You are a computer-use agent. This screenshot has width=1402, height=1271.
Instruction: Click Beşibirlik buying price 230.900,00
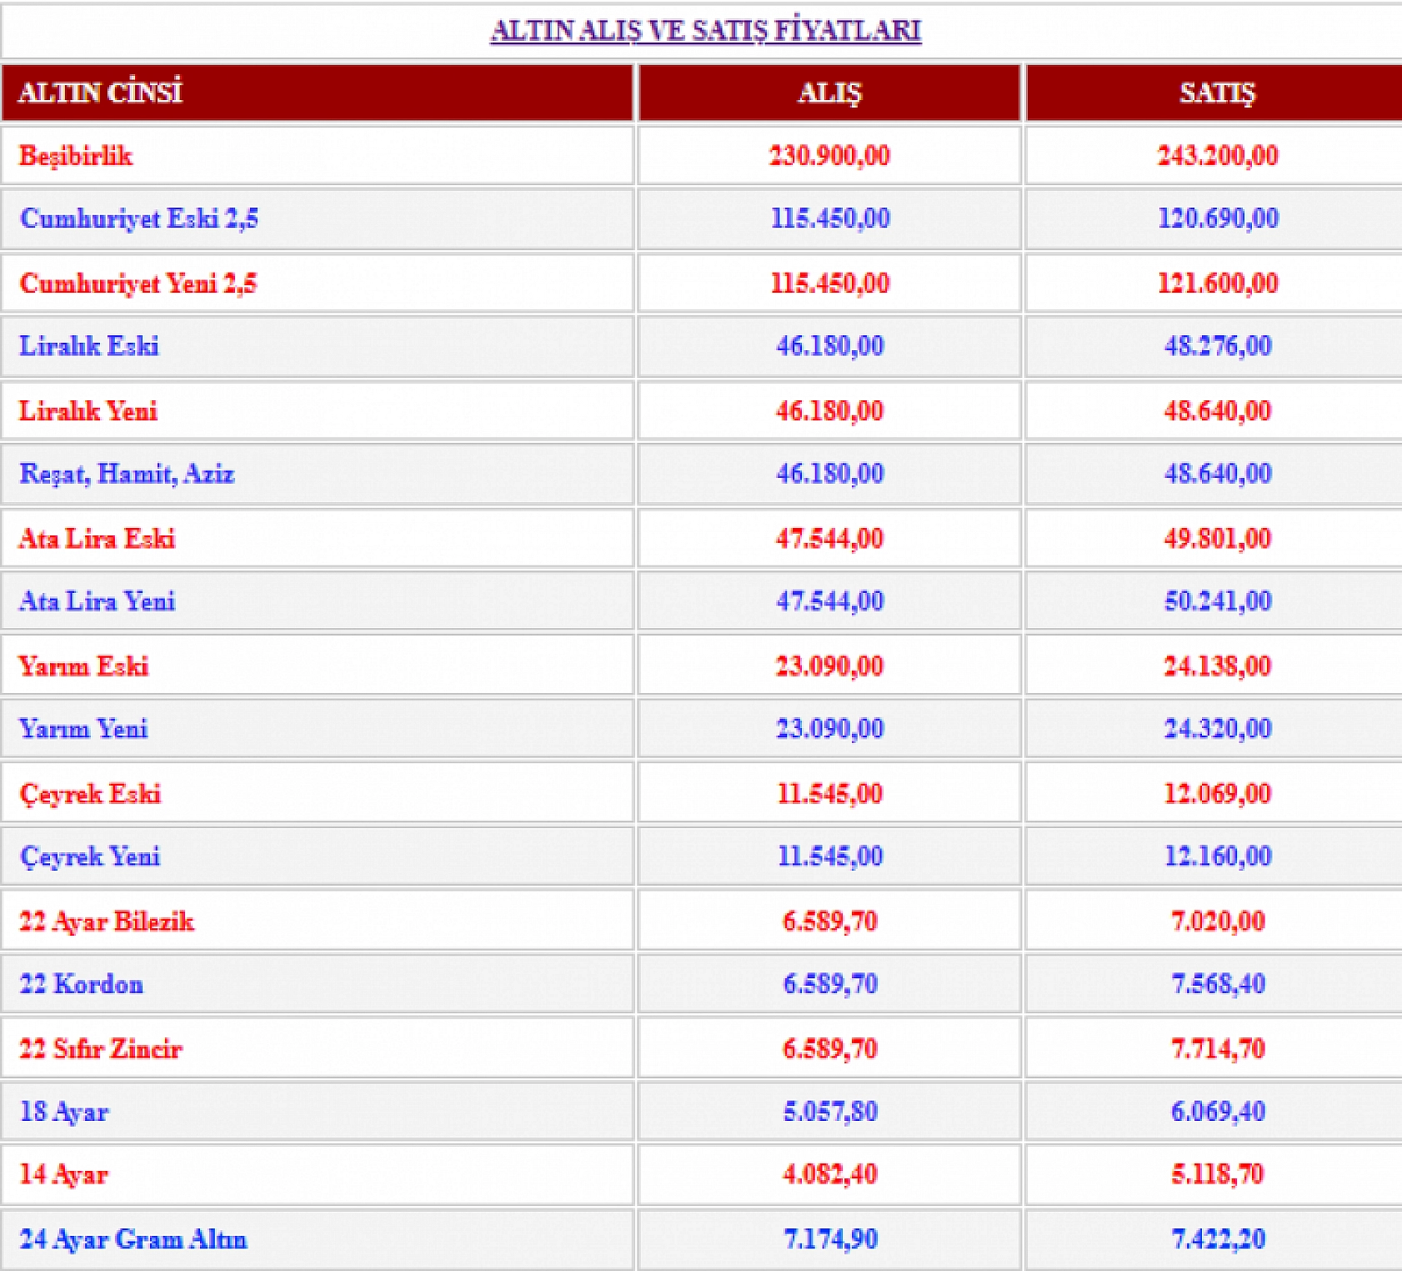point(829,156)
